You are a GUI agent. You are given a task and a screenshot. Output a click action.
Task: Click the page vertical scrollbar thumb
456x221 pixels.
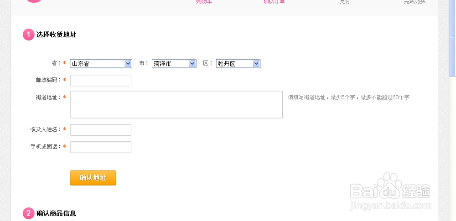(x=452, y=38)
